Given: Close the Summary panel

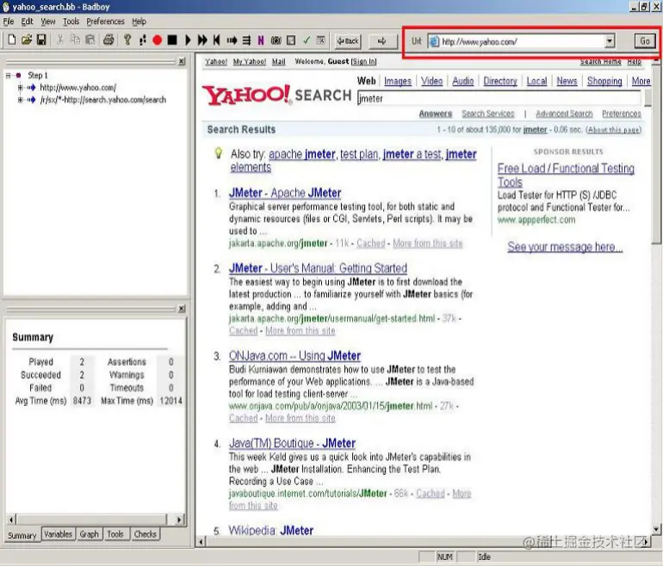Looking at the screenshot, I should tap(182, 309).
